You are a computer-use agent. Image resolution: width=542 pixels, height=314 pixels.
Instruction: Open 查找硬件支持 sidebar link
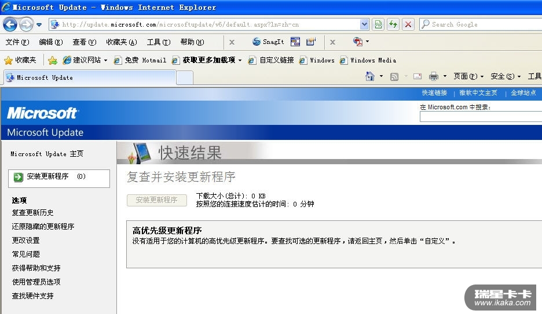pos(33,295)
